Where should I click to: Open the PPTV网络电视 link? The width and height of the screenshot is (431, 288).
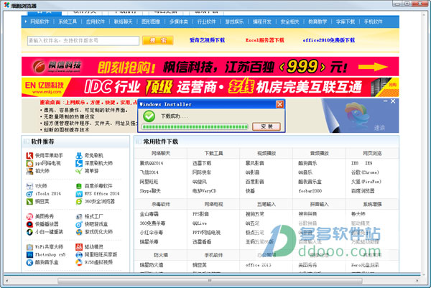206,233
